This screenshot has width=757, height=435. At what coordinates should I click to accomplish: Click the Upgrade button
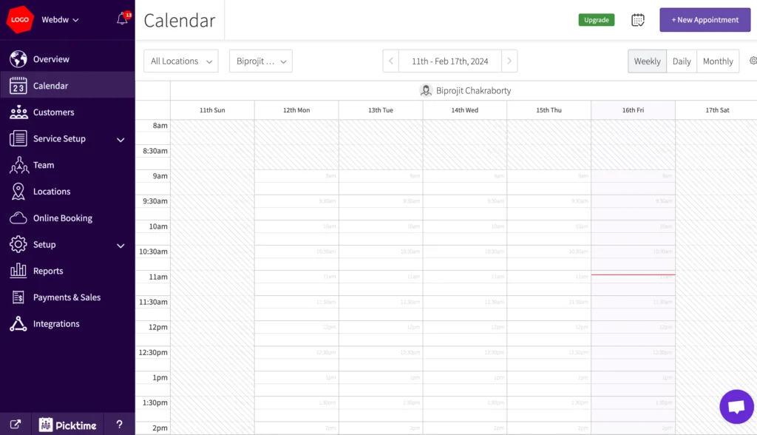(x=596, y=20)
